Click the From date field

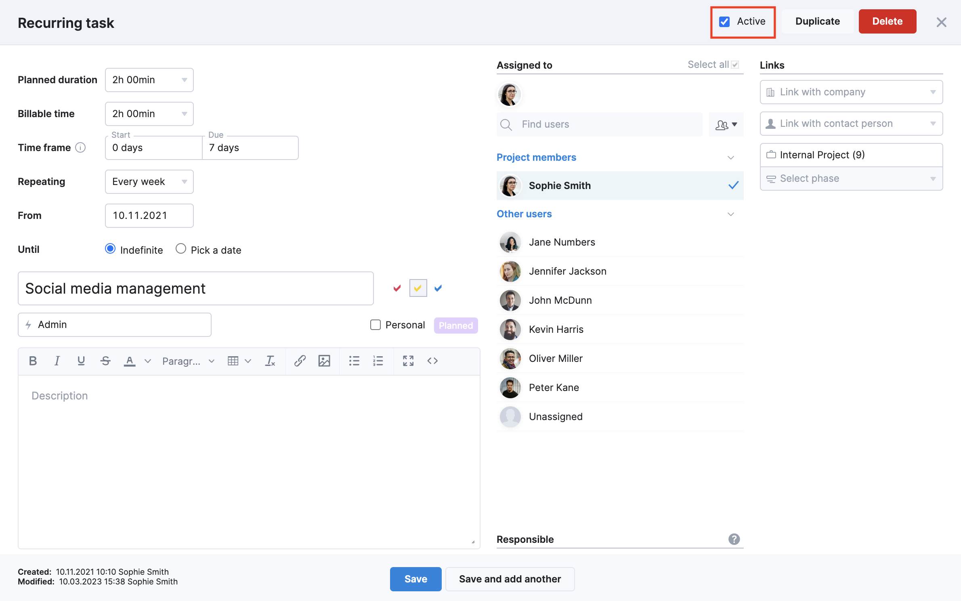coord(149,216)
